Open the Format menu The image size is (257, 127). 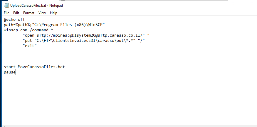[29, 13]
